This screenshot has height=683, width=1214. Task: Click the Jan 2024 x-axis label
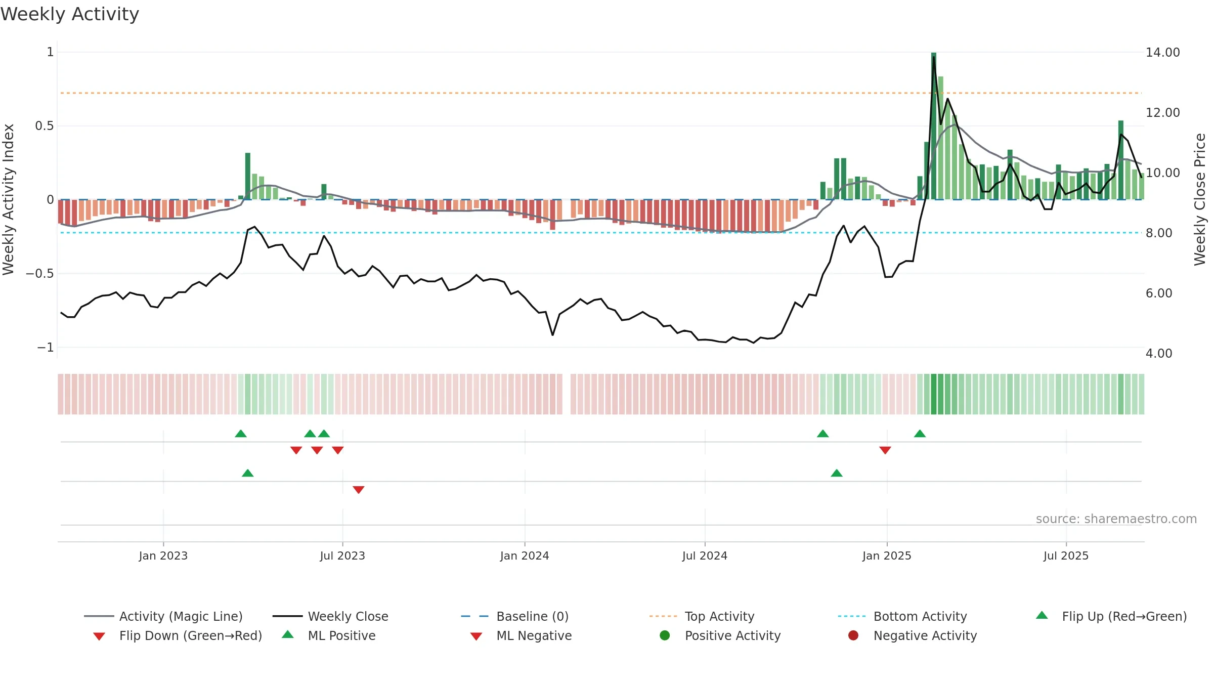(525, 556)
